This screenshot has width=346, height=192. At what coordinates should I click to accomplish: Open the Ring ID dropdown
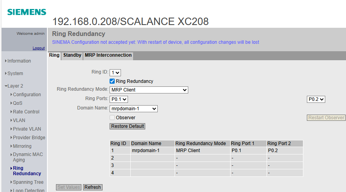pyautogui.click(x=115, y=72)
